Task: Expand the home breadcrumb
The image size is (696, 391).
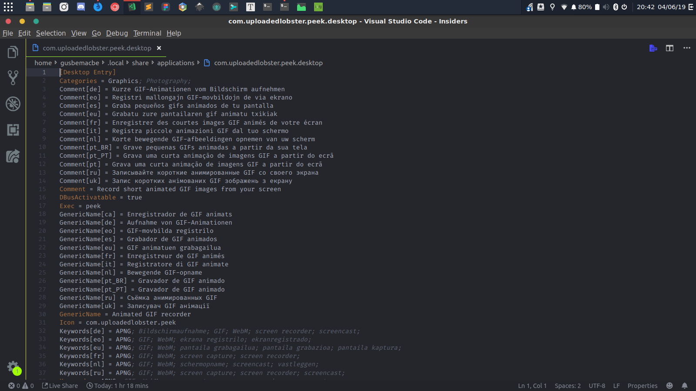Action: point(43,63)
